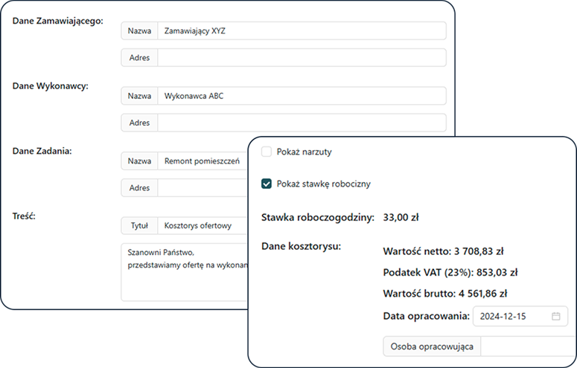577x368 pixels.
Task: Click the 'Pokaż stawkę robocizny' label text
Action: click(323, 184)
